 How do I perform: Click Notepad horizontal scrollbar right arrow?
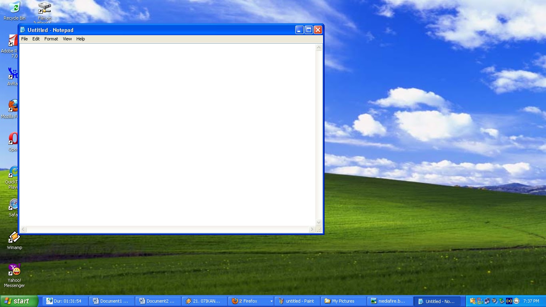pos(312,229)
